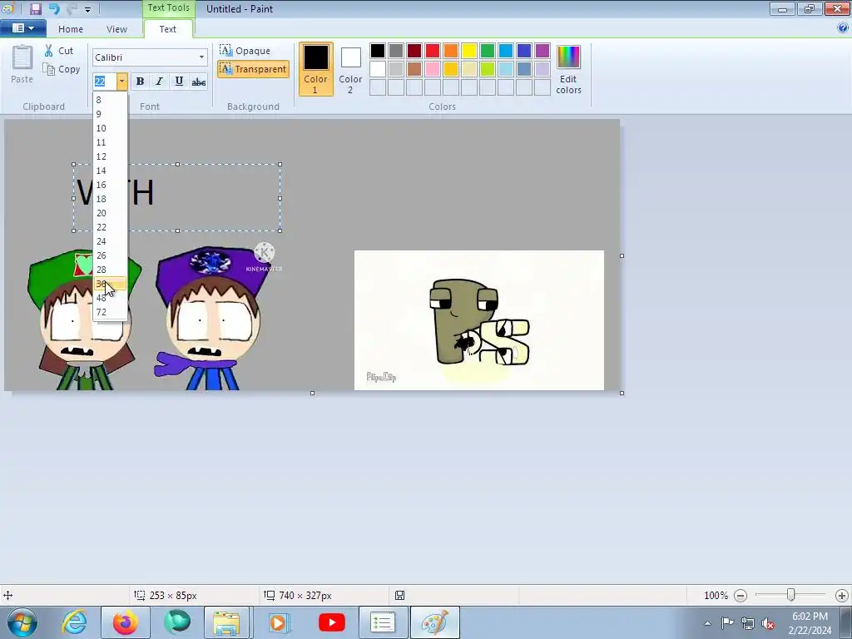
Task: Choose font size 22 from list
Action: pyautogui.click(x=111, y=227)
